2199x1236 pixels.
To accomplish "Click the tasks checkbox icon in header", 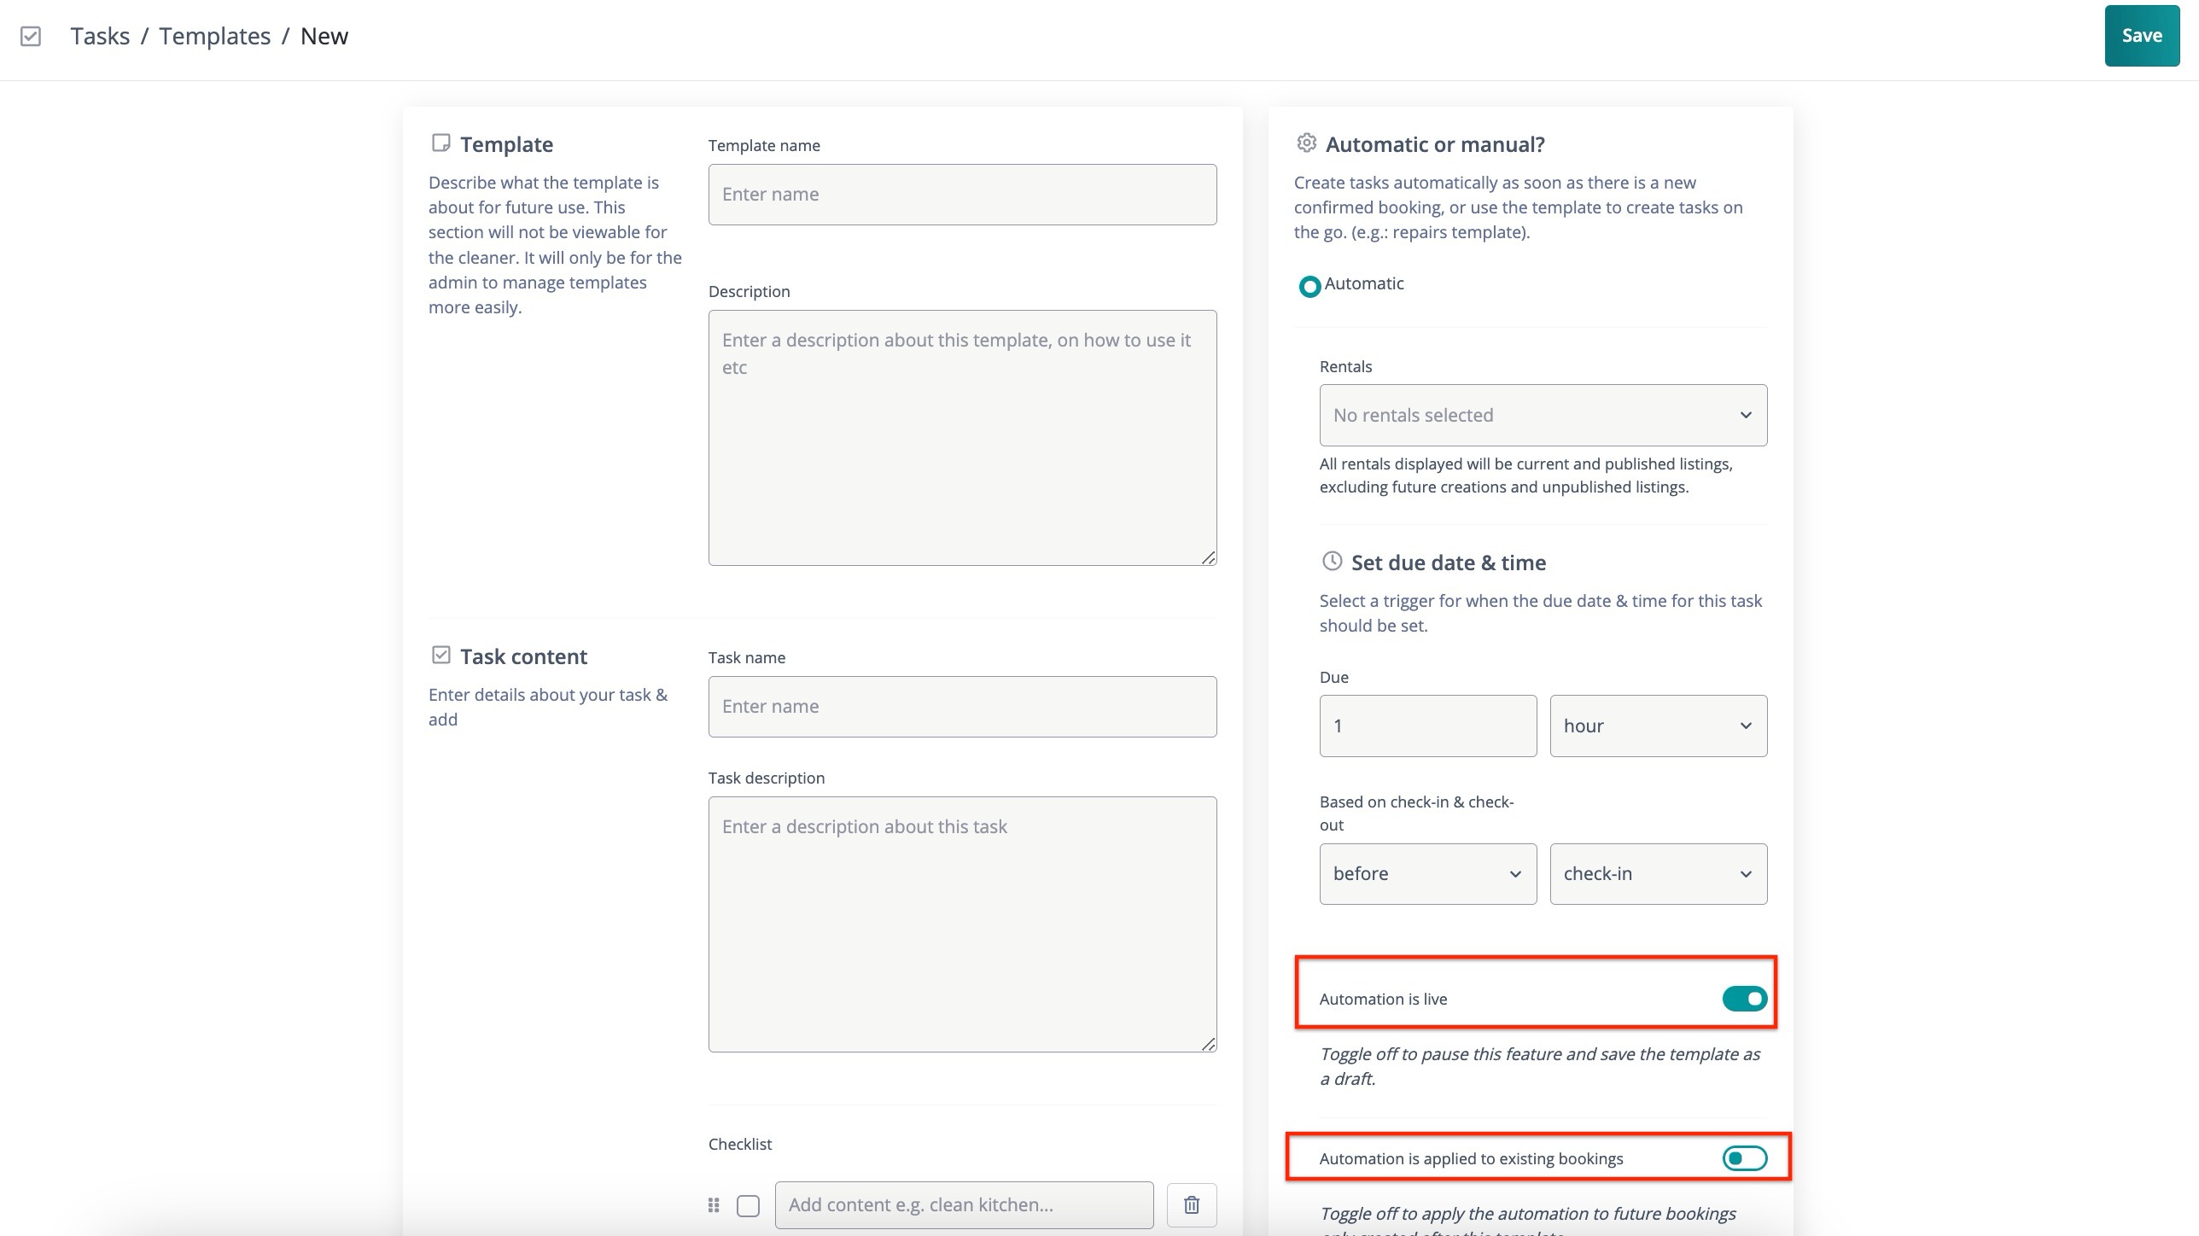I will coord(31,36).
